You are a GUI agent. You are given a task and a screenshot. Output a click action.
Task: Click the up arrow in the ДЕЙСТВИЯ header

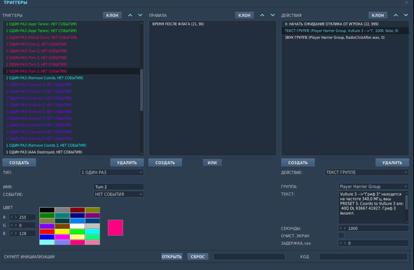[395, 15]
